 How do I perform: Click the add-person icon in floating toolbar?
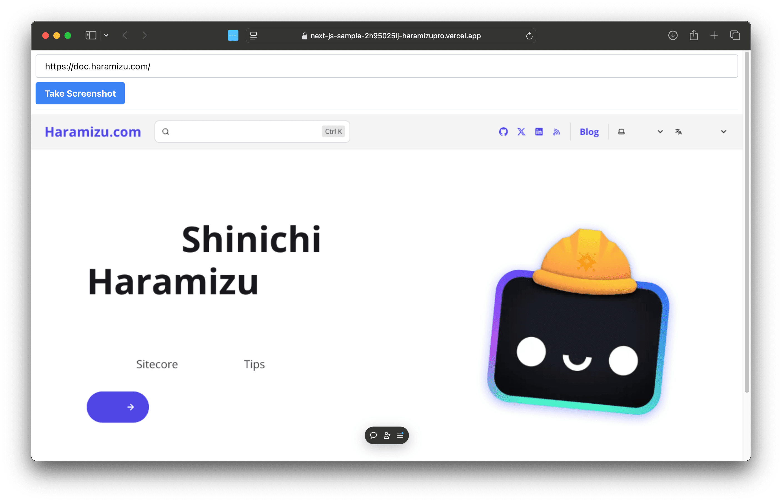click(x=387, y=435)
